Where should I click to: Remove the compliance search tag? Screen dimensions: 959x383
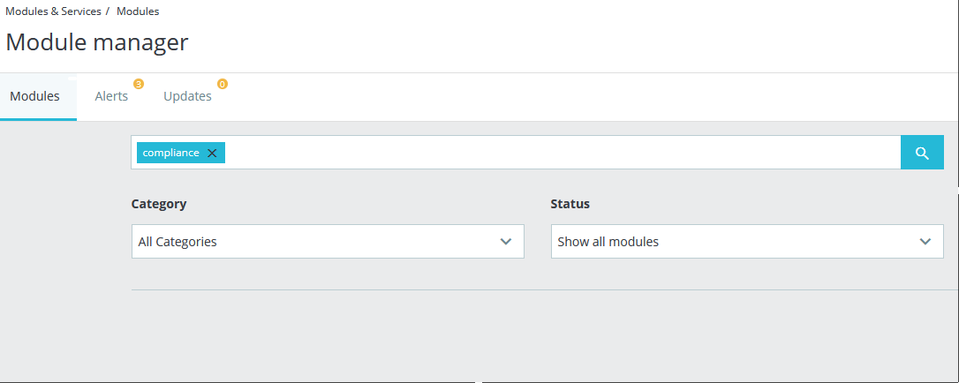(212, 153)
